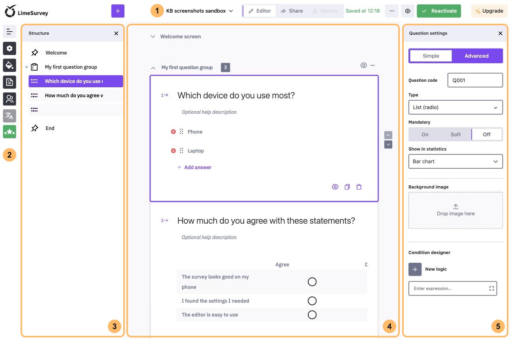This screenshot has width=510, height=339.
Task: Click the trash icon on first question
Action: click(359, 187)
